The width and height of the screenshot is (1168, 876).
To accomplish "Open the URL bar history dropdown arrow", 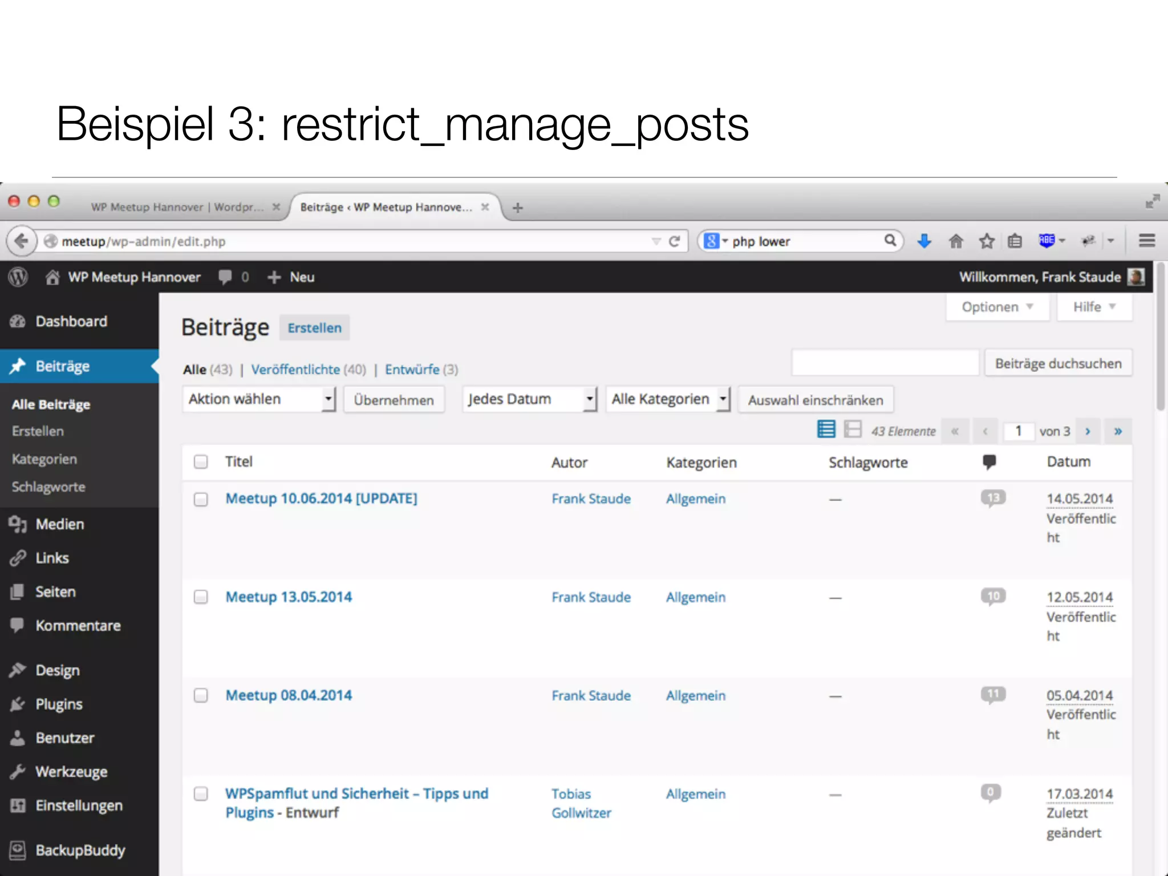I will tap(656, 242).
